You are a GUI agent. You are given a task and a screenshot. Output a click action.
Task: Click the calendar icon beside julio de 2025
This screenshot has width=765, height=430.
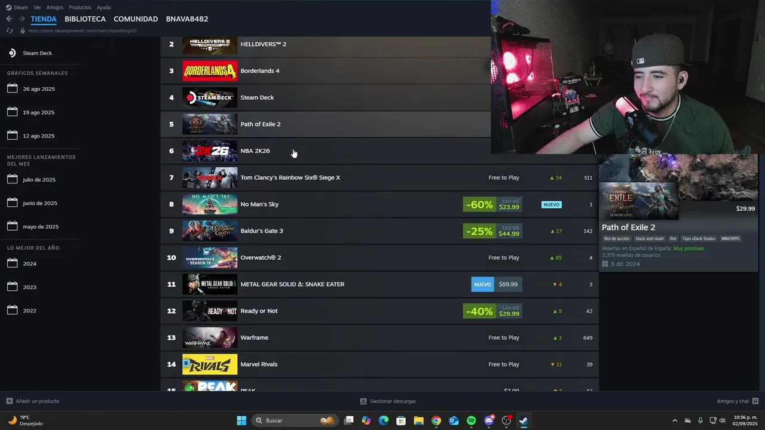pos(13,179)
